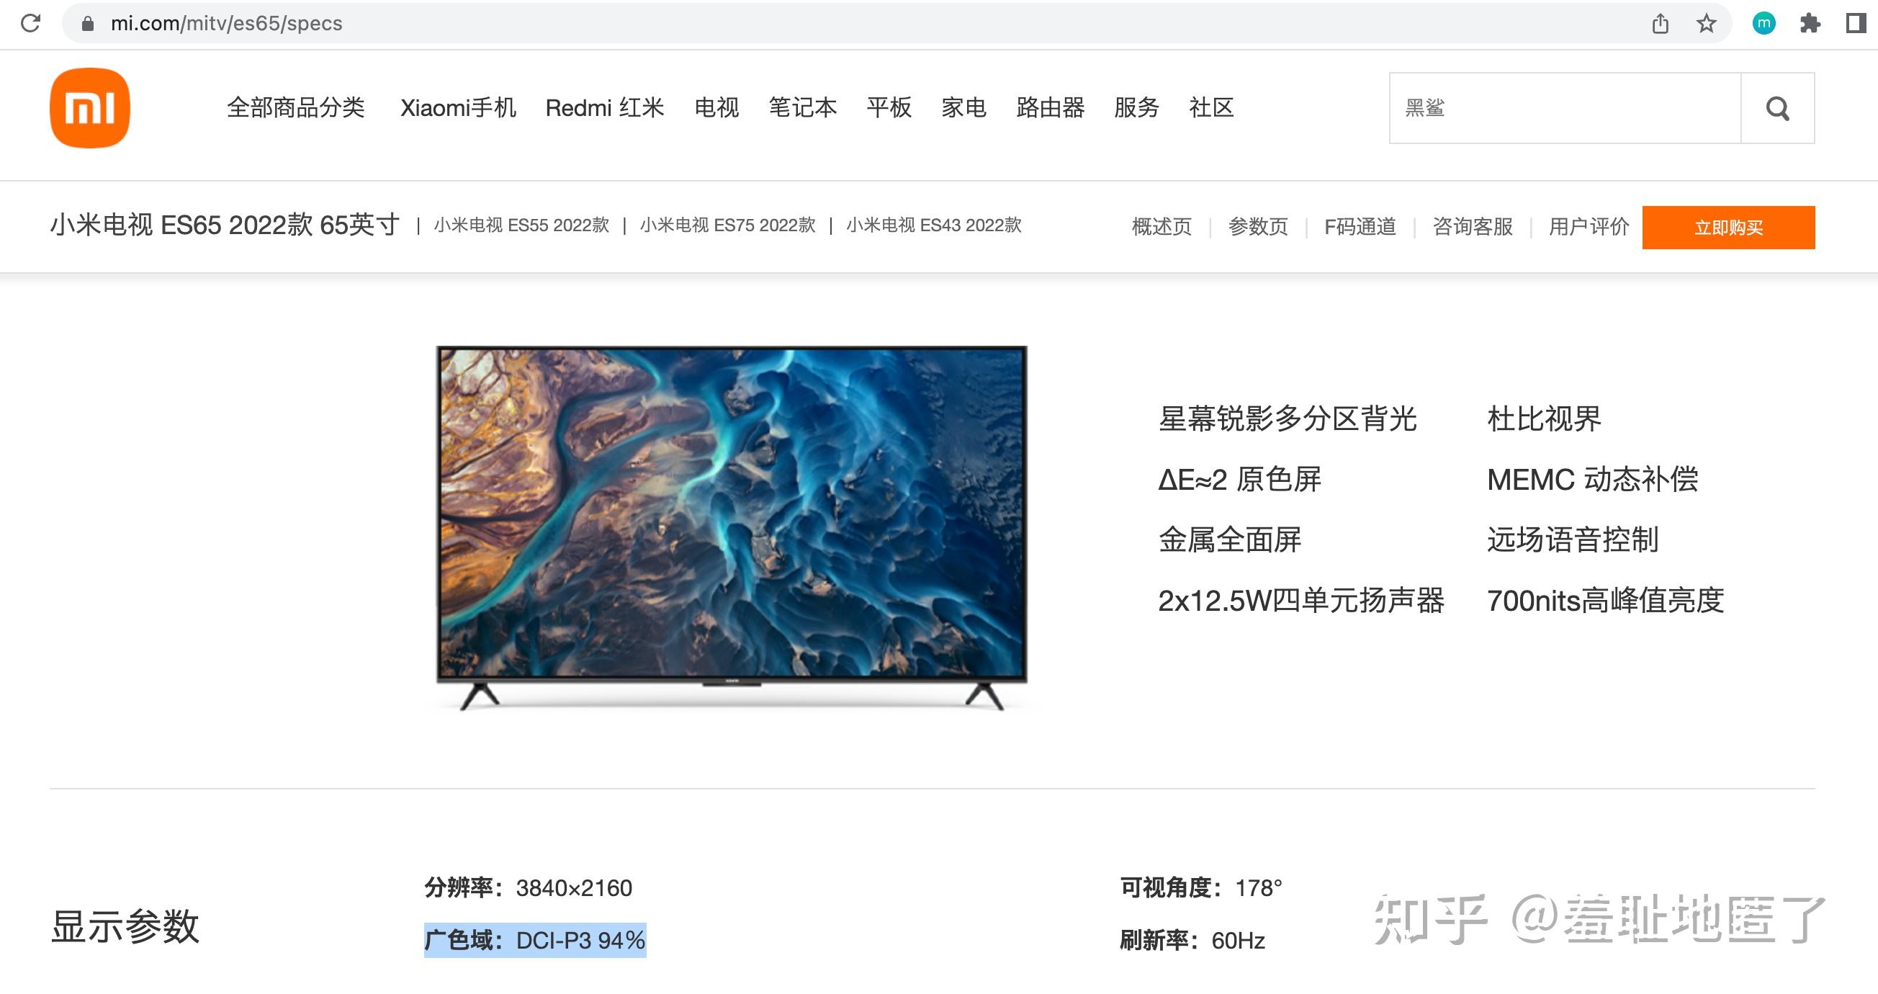Click the 星幕锐影多分区背光 feature text
Screen dimensions: 1878x994
coord(1288,419)
